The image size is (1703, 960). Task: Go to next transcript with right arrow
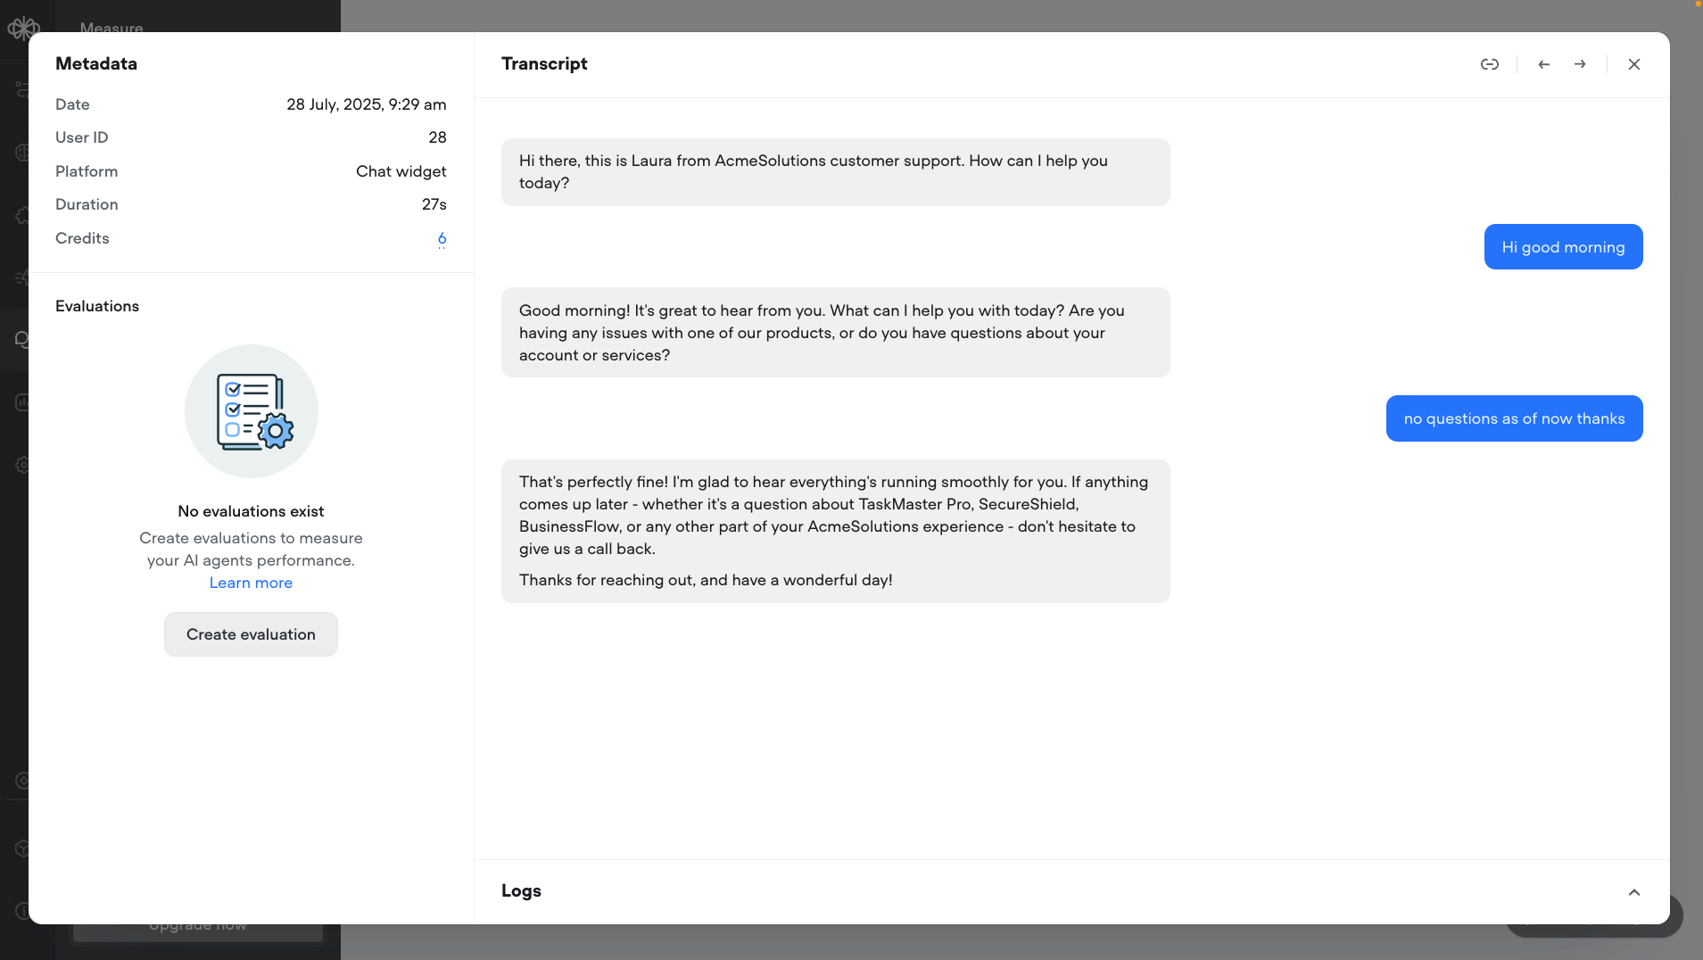(x=1580, y=64)
